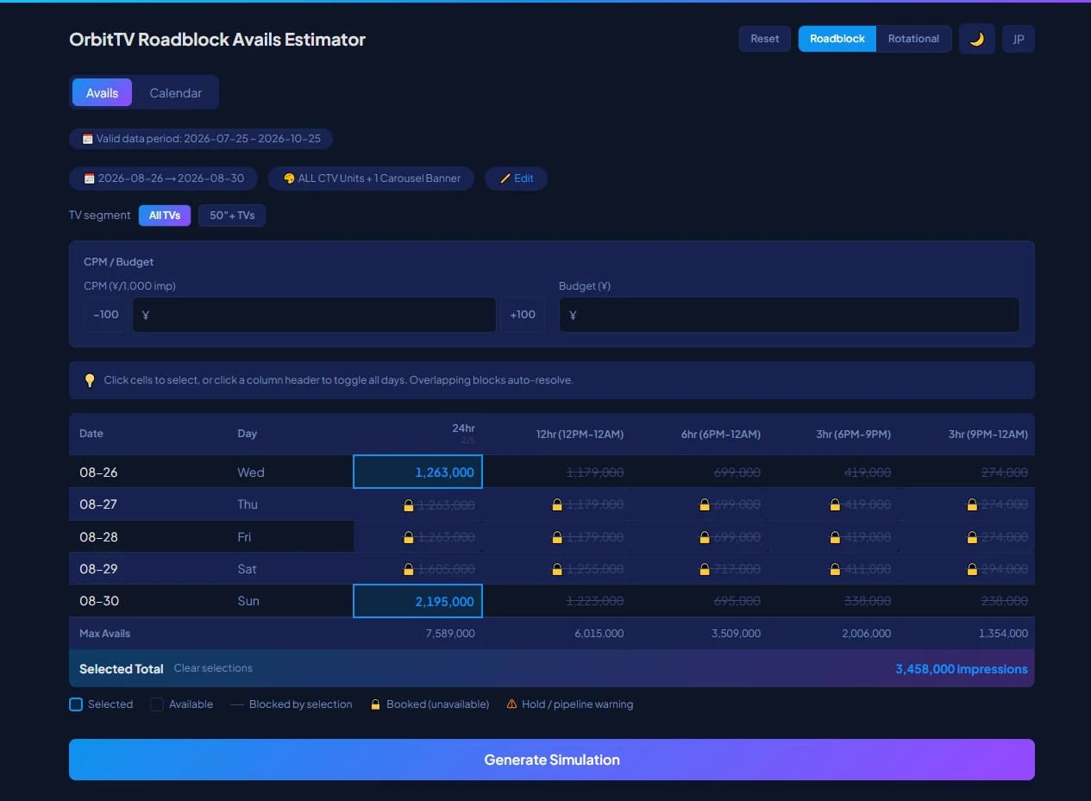Deselect the 08-26 24hr cell 1,263,000
Image resolution: width=1091 pixels, height=801 pixels.
coord(417,472)
